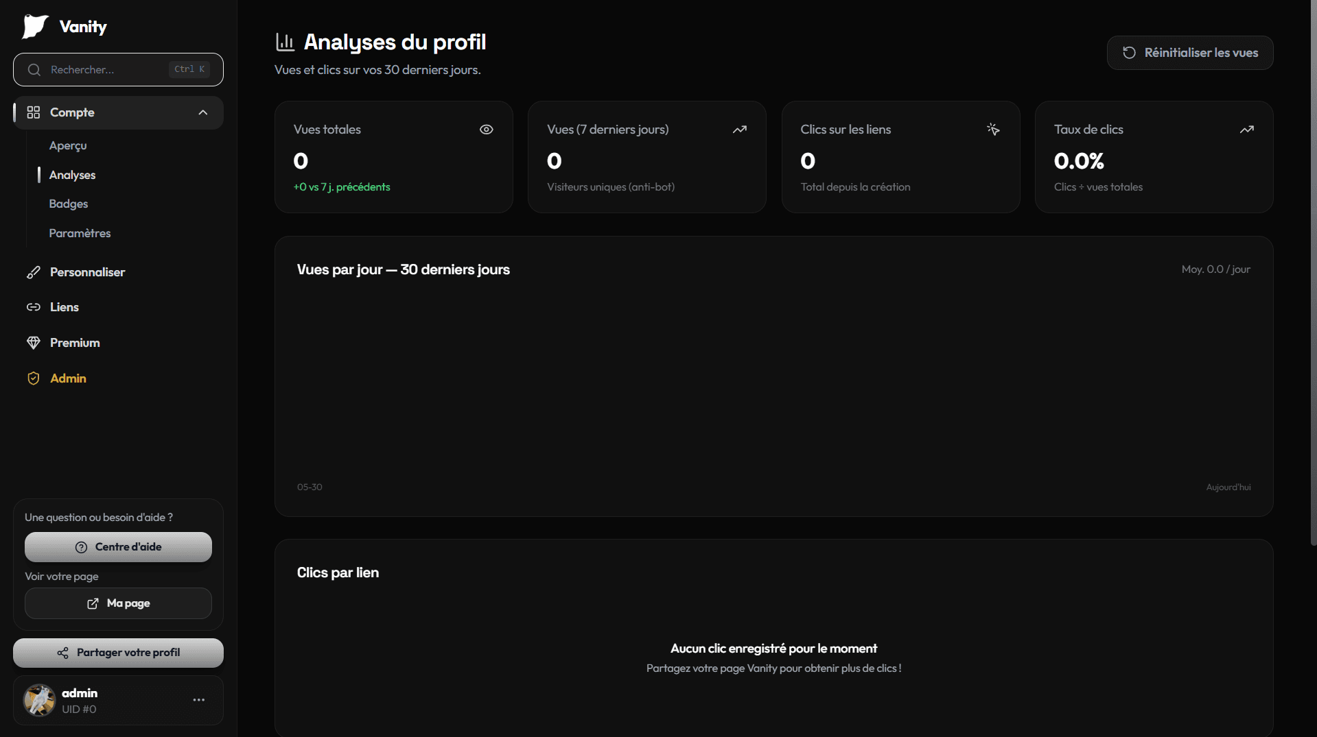Open Paramètres under Compte
Image resolution: width=1317 pixels, height=737 pixels.
[x=80, y=233]
